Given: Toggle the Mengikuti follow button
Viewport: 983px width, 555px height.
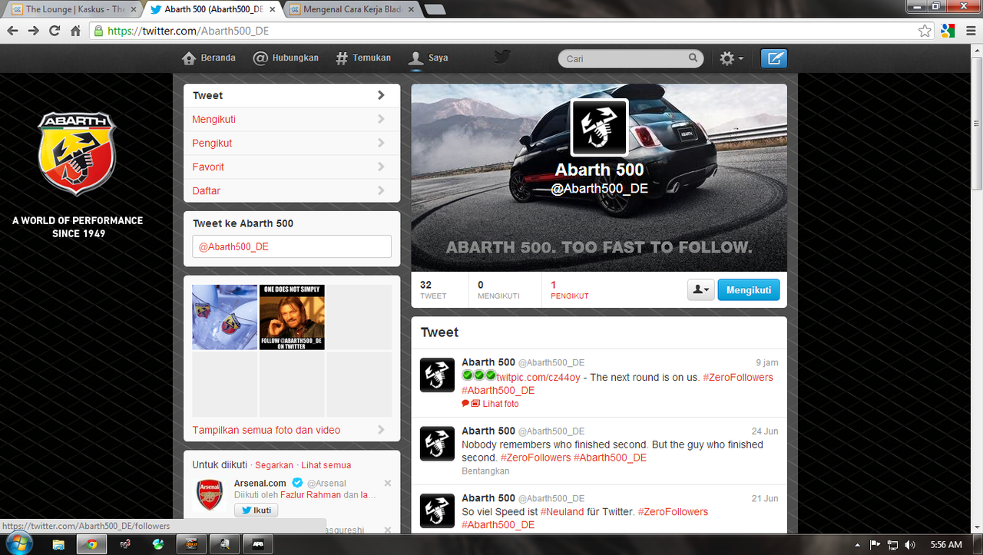Looking at the screenshot, I should (748, 290).
